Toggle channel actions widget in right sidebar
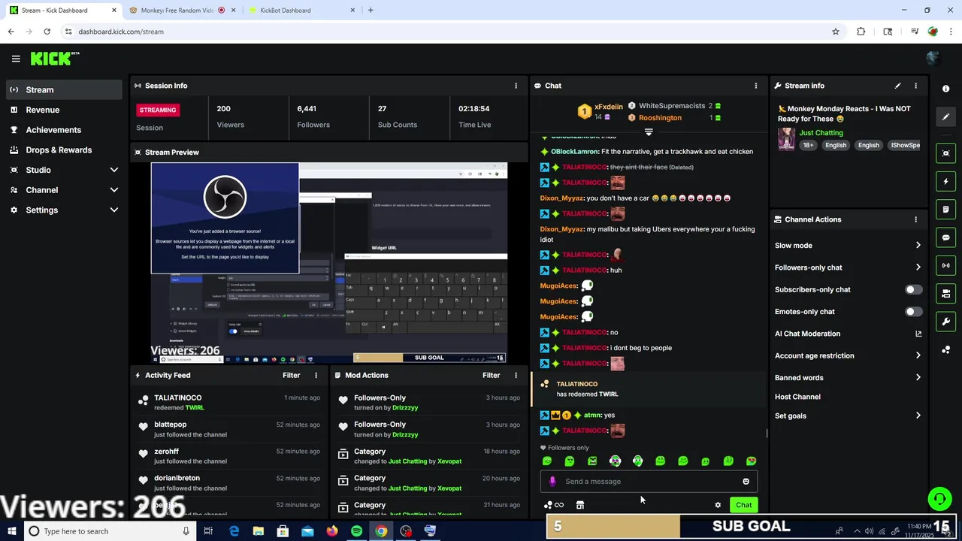This screenshot has width=962, height=541. point(945,293)
